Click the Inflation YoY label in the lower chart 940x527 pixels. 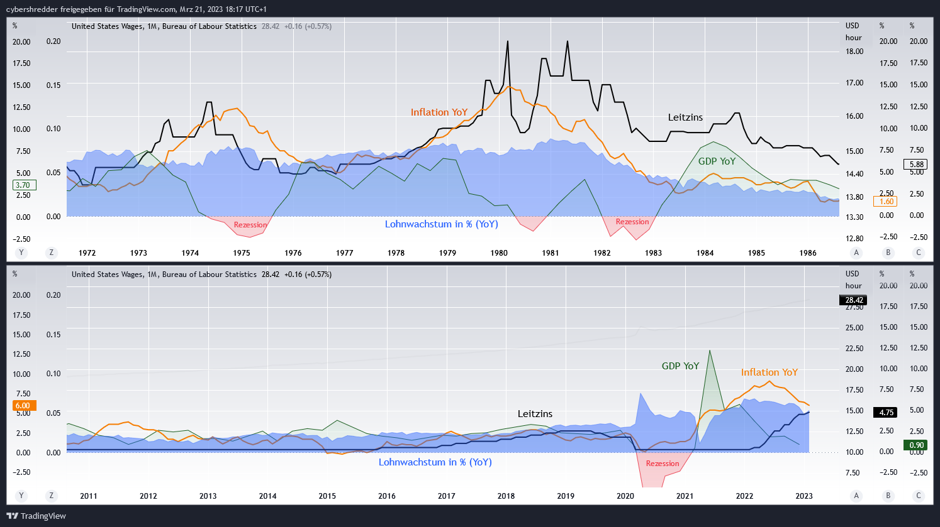click(769, 372)
